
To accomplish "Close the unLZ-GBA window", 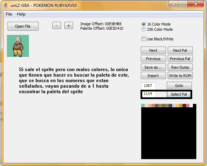I will (196, 4).
